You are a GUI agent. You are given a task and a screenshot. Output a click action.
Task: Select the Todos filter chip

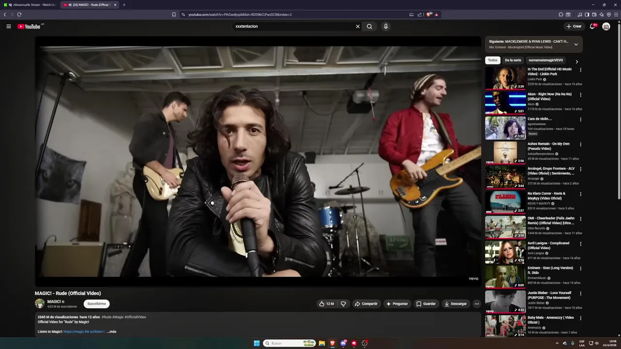pyautogui.click(x=492, y=60)
